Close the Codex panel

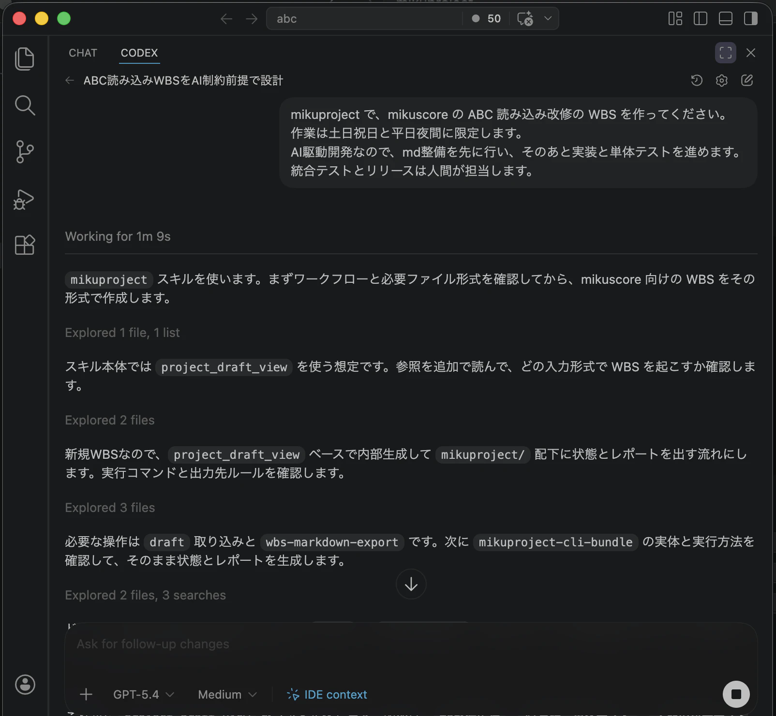(x=751, y=53)
